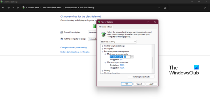Select Intel(R) Graphics Settings tree item
The height and width of the screenshot is (110, 210).
[x=114, y=46]
